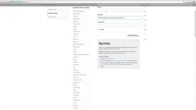
Task: Click the github.com address field
Action: pyautogui.click(x=97, y=2)
